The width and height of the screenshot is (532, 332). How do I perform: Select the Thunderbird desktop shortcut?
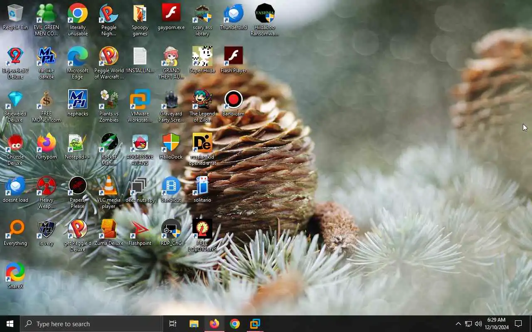point(234,17)
